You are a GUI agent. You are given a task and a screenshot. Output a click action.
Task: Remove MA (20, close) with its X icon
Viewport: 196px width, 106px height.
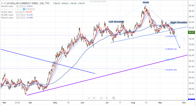pos(24,12)
